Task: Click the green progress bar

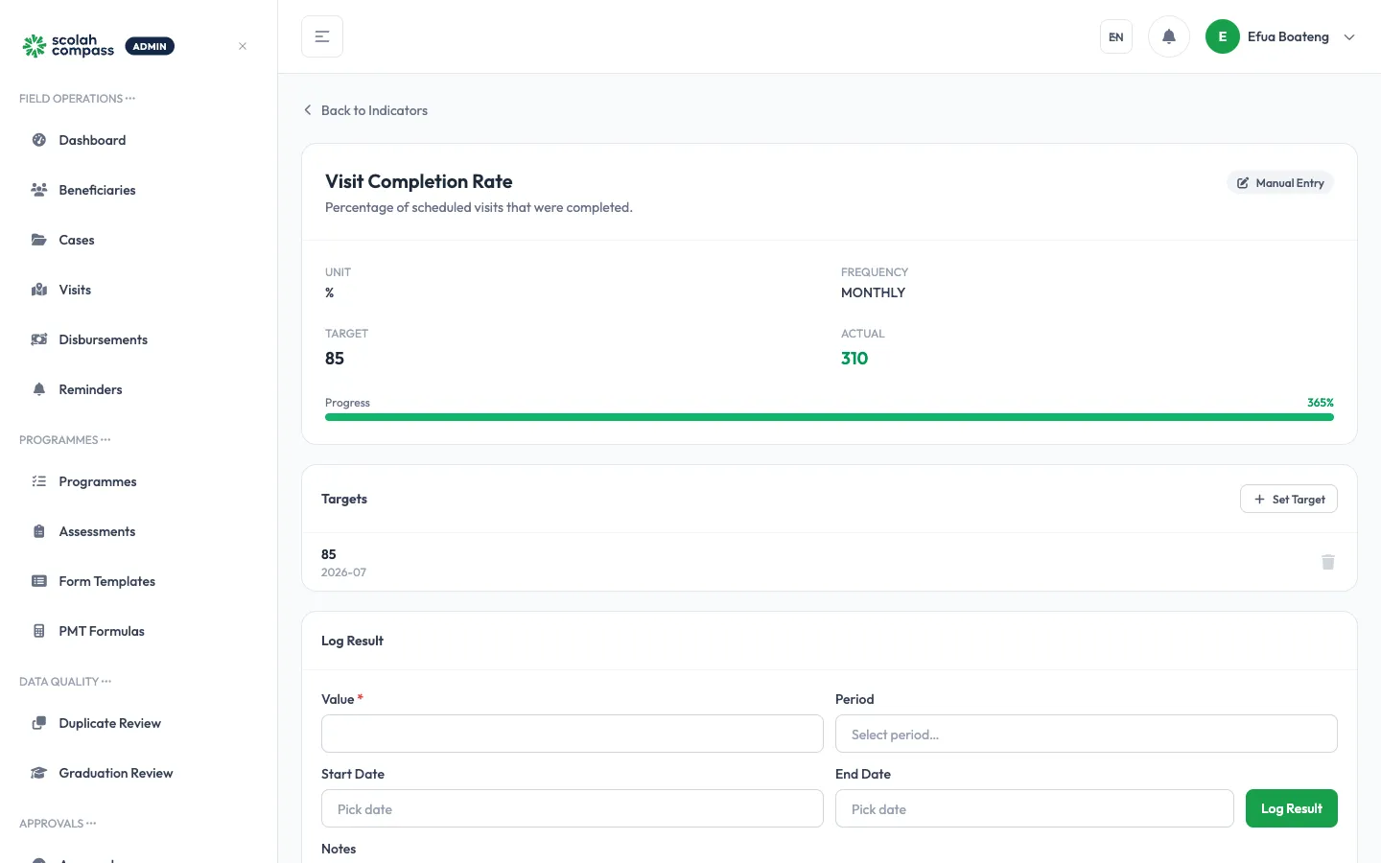Action: [830, 417]
